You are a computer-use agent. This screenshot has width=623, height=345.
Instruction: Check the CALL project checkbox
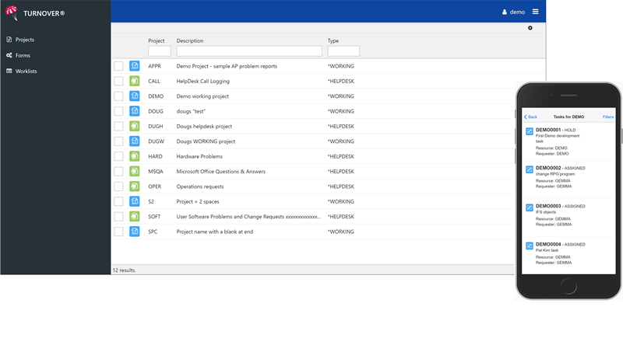pyautogui.click(x=118, y=81)
